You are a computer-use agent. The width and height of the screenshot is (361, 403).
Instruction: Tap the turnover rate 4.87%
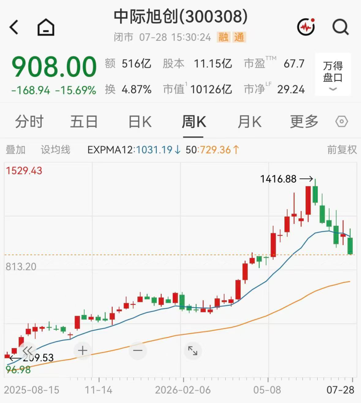point(137,89)
